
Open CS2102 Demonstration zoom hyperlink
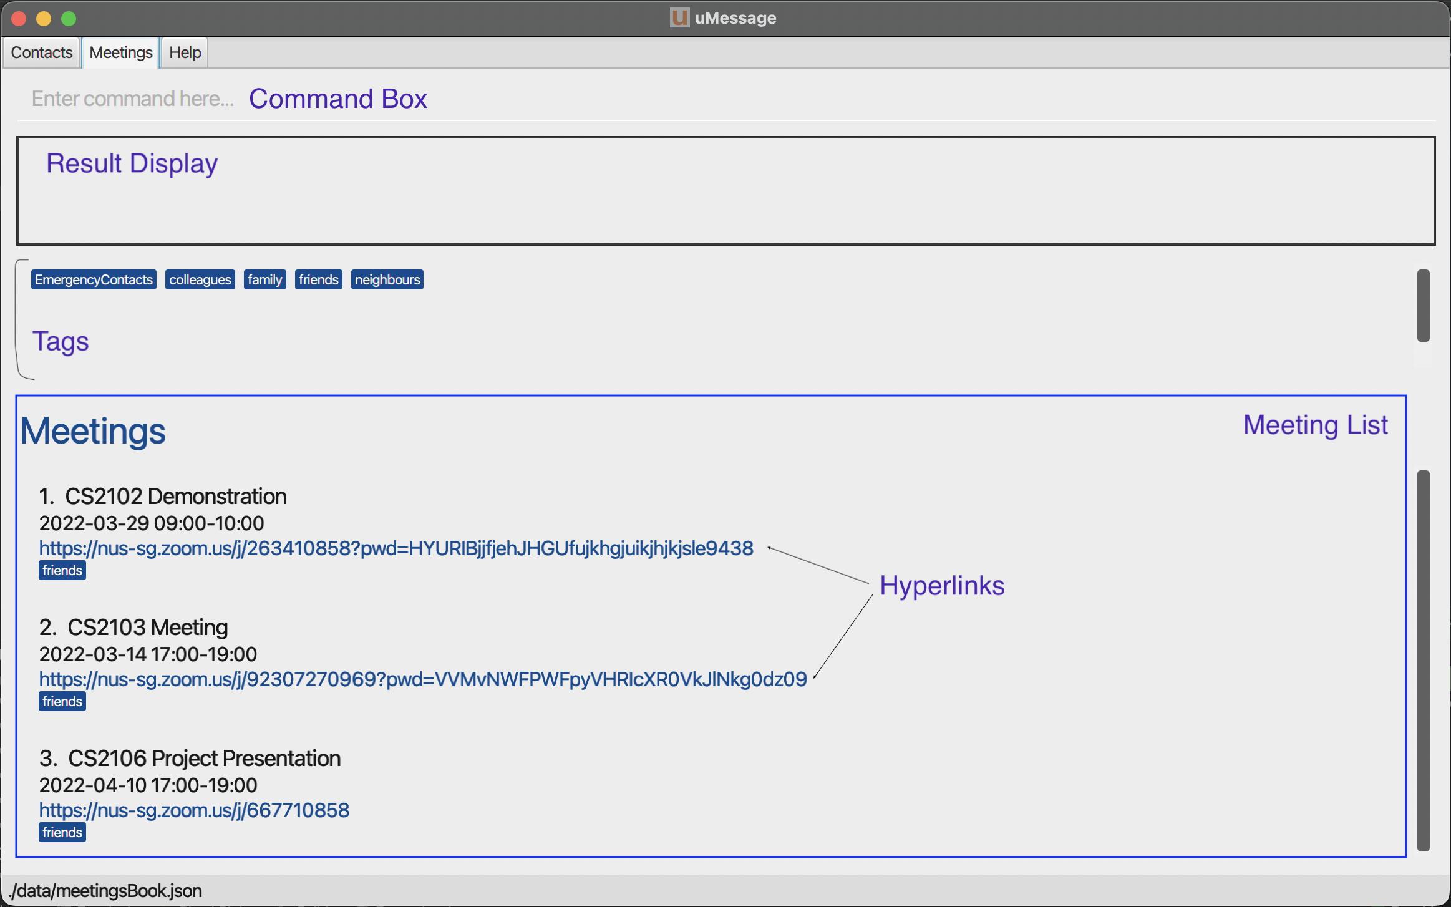396,548
